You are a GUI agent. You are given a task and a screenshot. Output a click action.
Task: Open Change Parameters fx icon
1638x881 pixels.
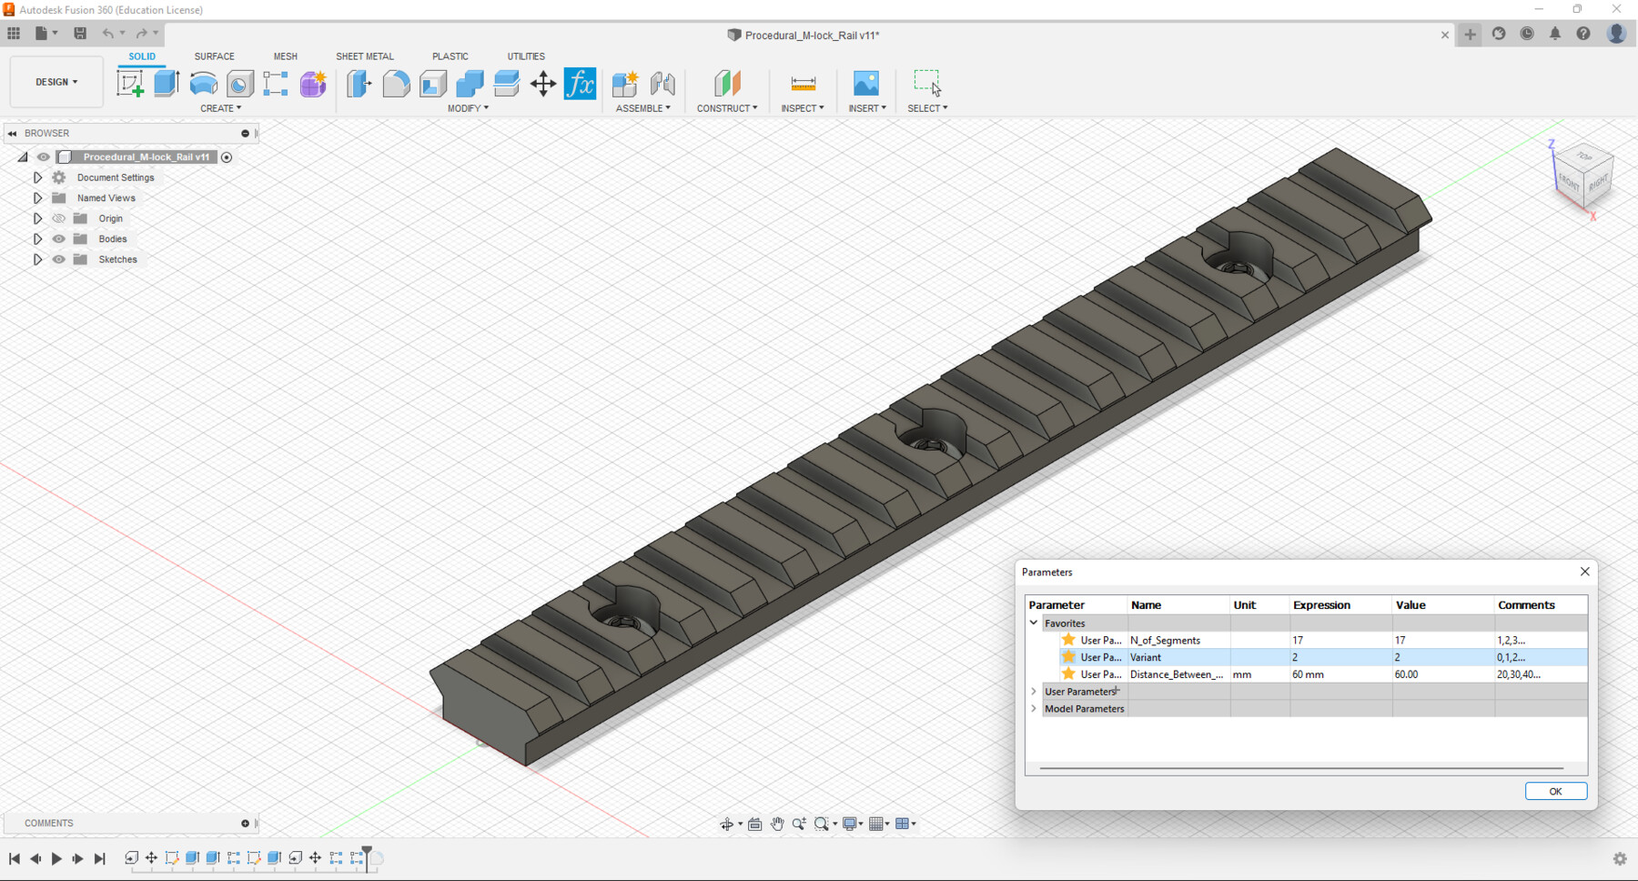[580, 84]
